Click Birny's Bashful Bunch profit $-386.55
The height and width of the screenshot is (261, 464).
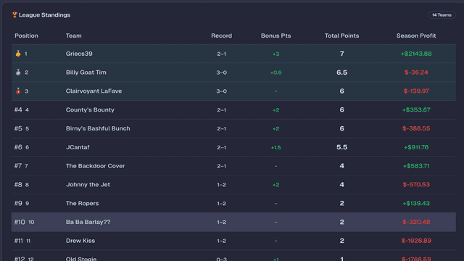coord(416,128)
